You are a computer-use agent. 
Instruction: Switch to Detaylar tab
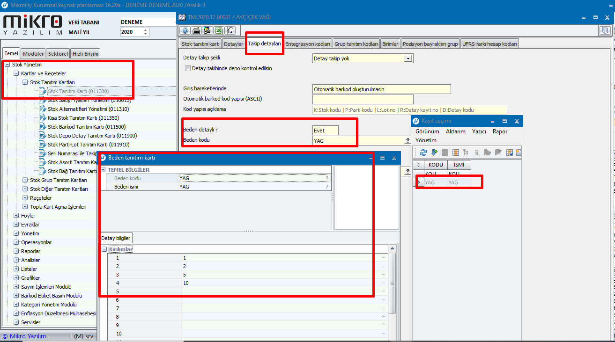pyautogui.click(x=233, y=44)
